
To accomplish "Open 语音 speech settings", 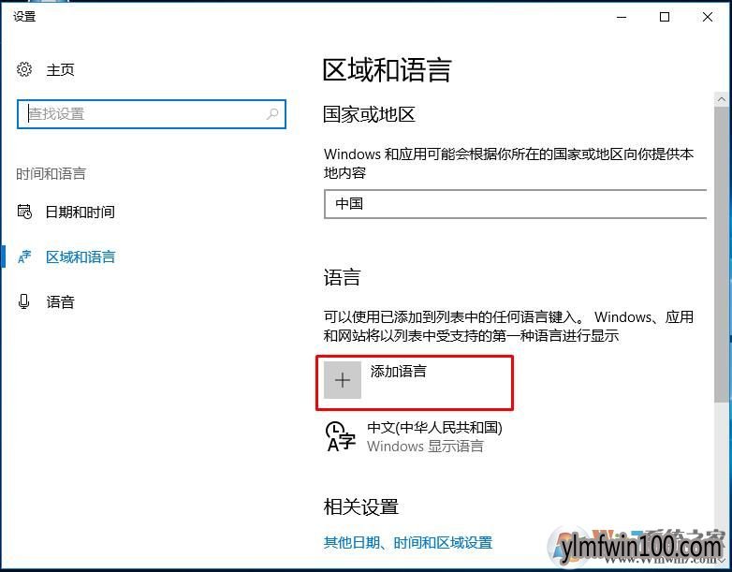I will [x=60, y=302].
